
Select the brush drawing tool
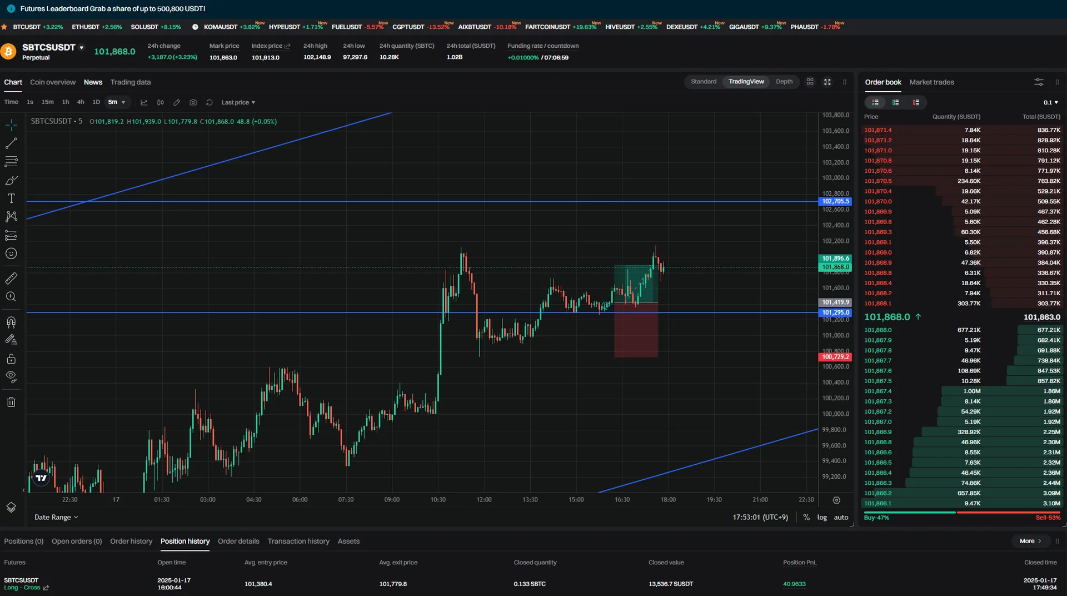11,180
